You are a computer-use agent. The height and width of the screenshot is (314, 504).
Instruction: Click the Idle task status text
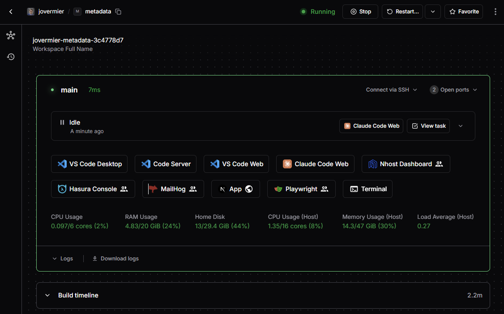[75, 122]
